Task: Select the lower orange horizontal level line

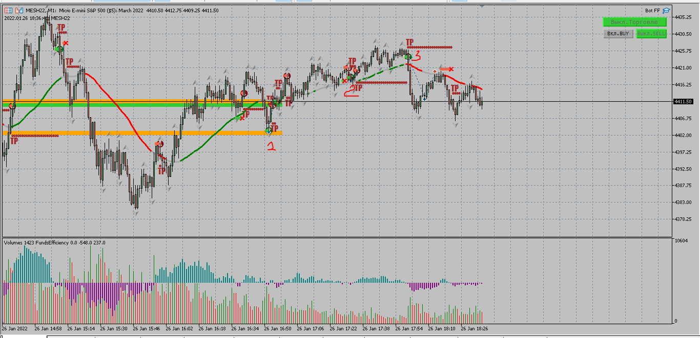Action: (x=142, y=133)
